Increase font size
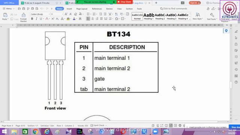240x135 pixels. tap(66, 14)
